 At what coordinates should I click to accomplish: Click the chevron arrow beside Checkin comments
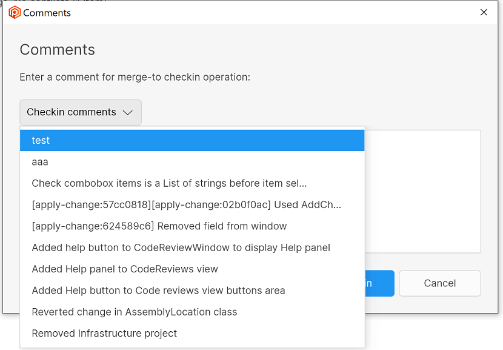127,112
